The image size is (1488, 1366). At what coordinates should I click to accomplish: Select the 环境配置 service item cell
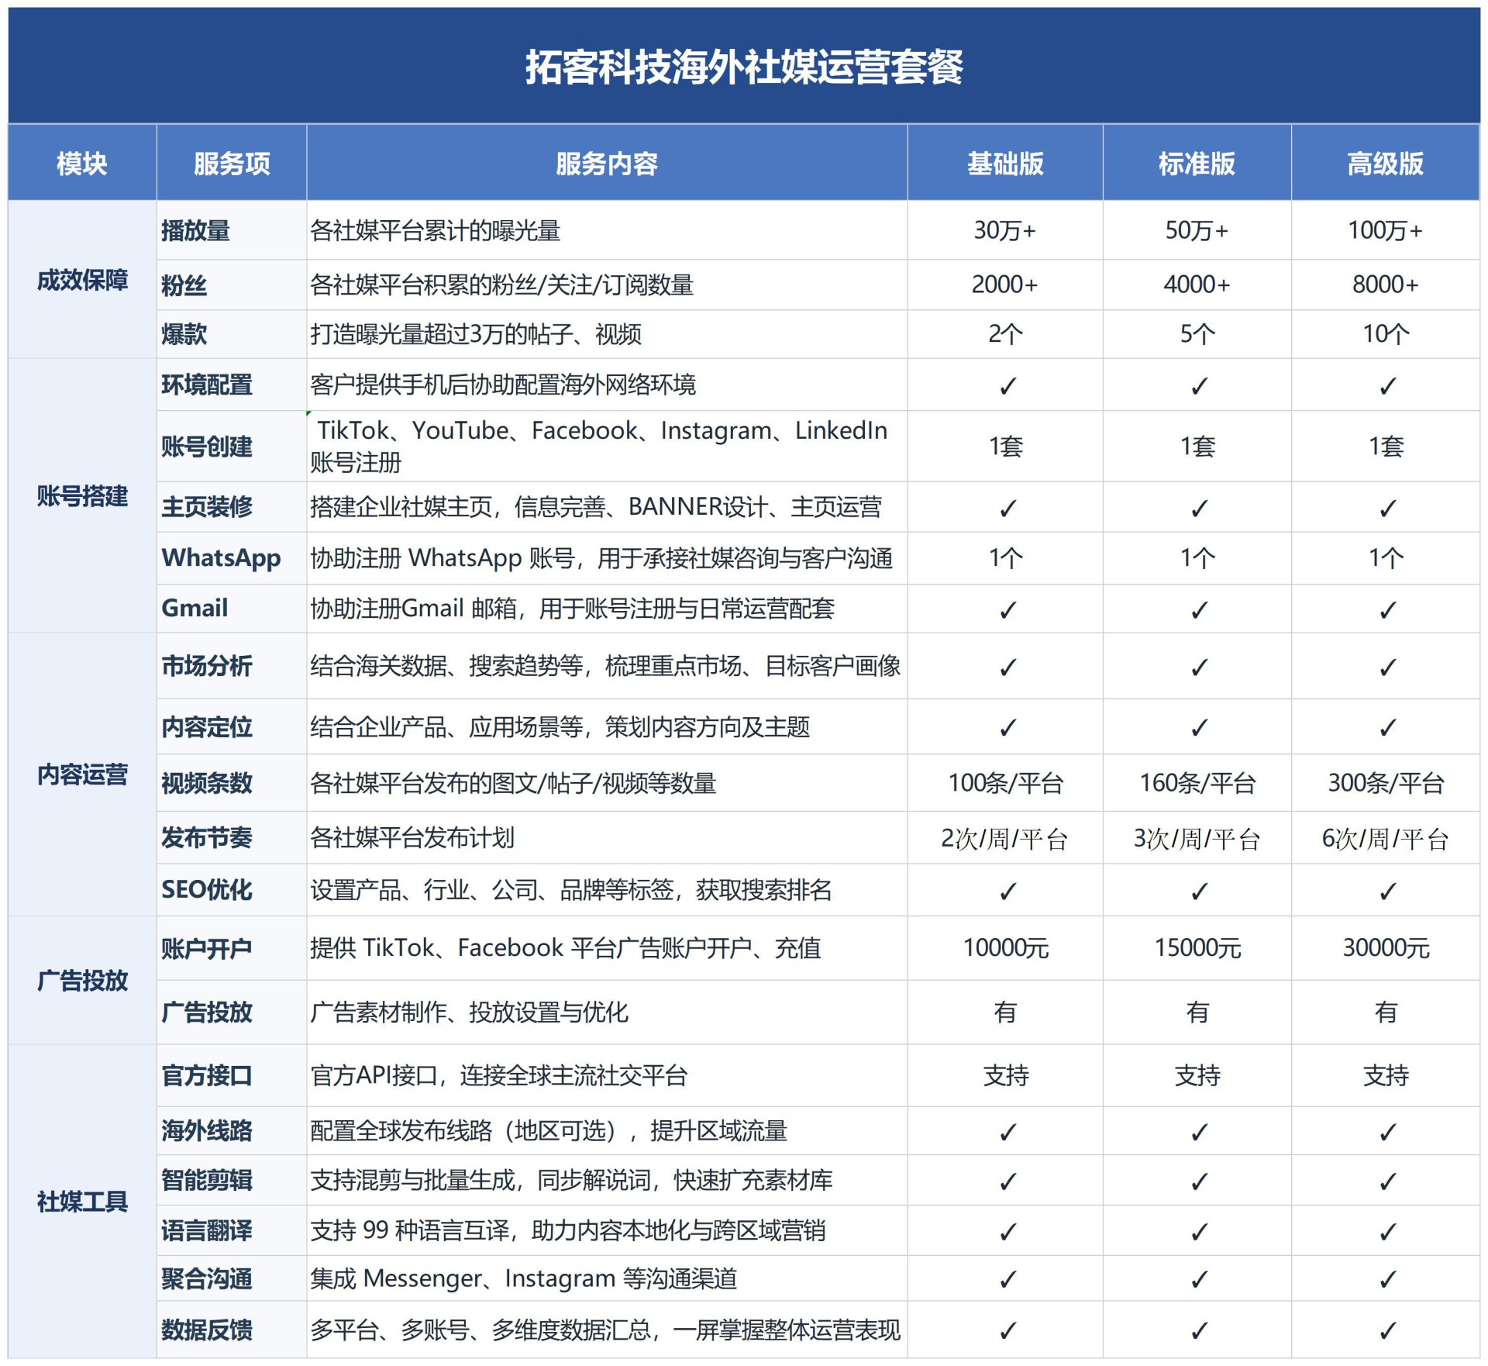(x=232, y=385)
